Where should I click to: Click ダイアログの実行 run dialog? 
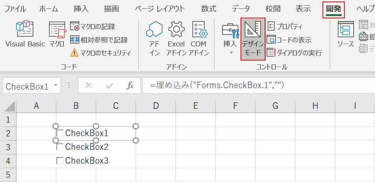295,52
